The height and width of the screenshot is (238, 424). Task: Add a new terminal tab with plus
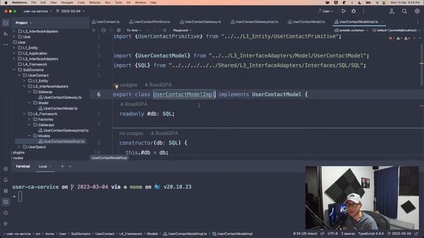62,167
